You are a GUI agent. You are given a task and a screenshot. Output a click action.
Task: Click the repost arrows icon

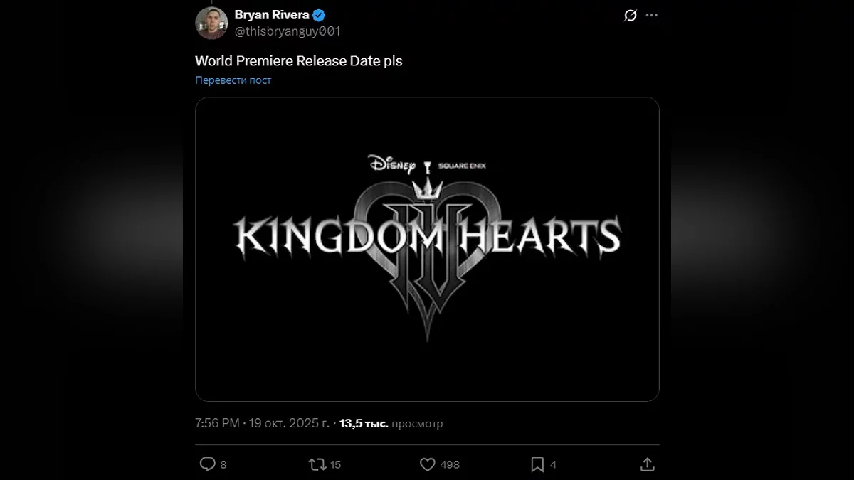[317, 464]
